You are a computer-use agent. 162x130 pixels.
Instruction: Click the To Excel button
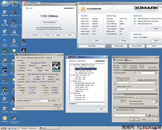tap(47, 35)
